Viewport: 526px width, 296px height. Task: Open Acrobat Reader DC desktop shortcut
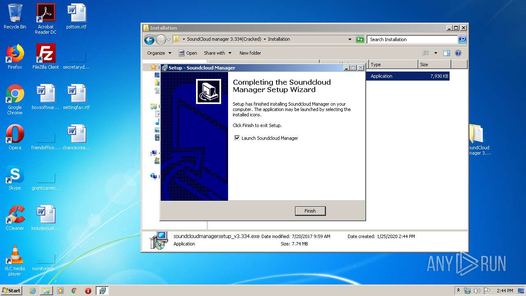pyautogui.click(x=46, y=19)
